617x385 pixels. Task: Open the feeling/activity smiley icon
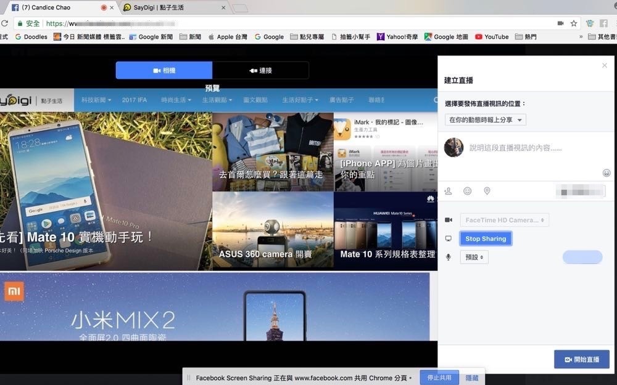click(x=468, y=192)
